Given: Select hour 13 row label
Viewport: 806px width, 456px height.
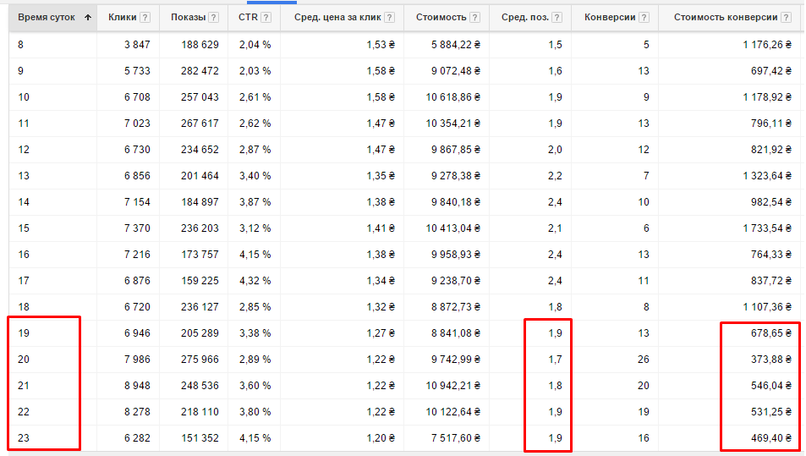Looking at the screenshot, I should pyautogui.click(x=24, y=176).
